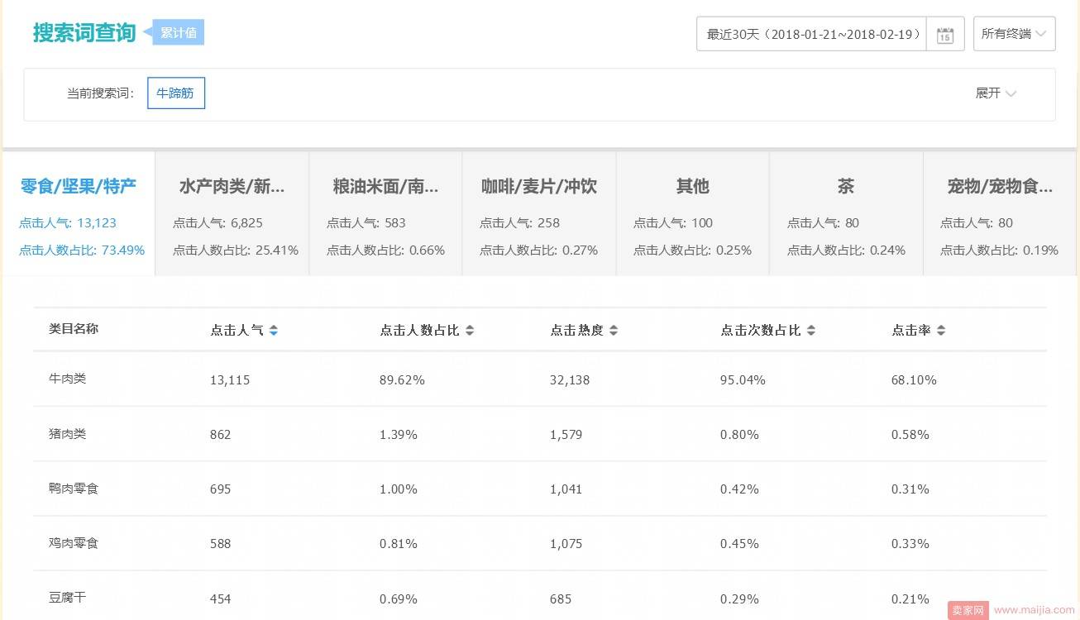Open the calendar date picker icon
The width and height of the screenshot is (1080, 620).
click(x=945, y=35)
